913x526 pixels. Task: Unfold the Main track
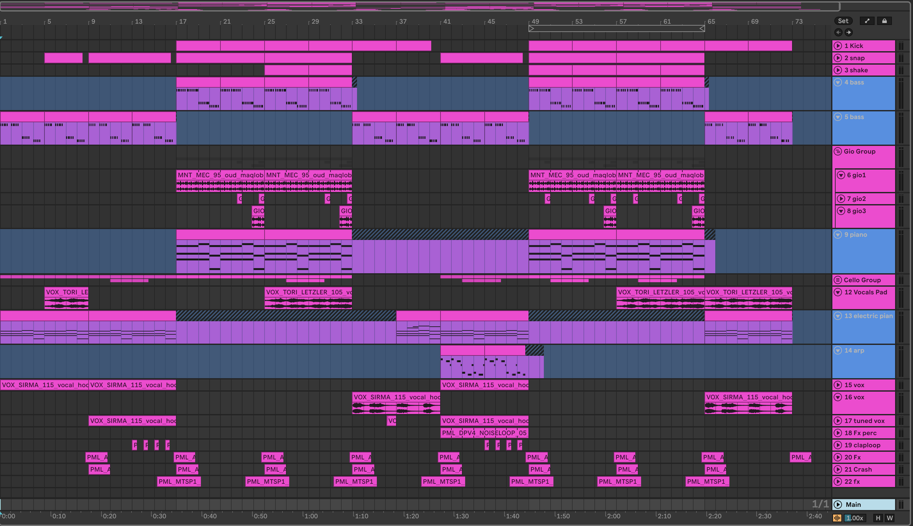[838, 505]
